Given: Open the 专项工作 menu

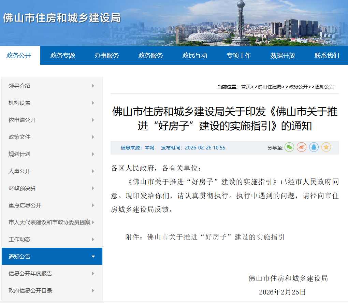Looking at the screenshot, I should 239,55.
